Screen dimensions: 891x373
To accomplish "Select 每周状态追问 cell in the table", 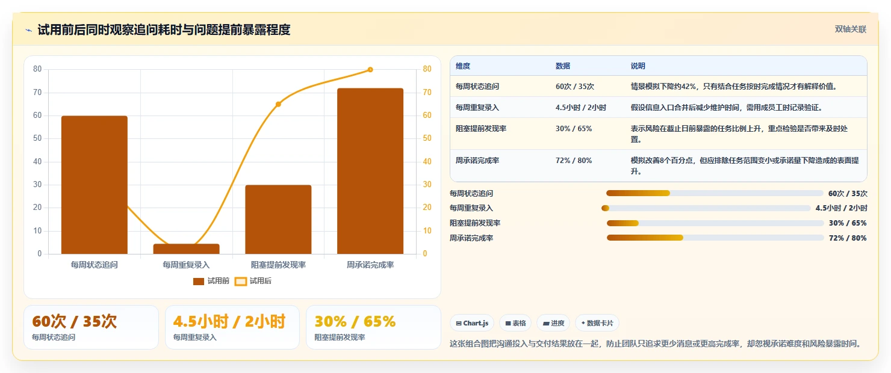I will tap(477, 87).
